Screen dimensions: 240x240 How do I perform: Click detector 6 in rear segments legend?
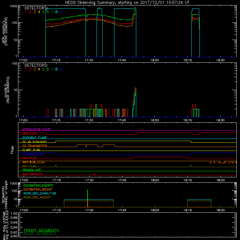point(48,69)
